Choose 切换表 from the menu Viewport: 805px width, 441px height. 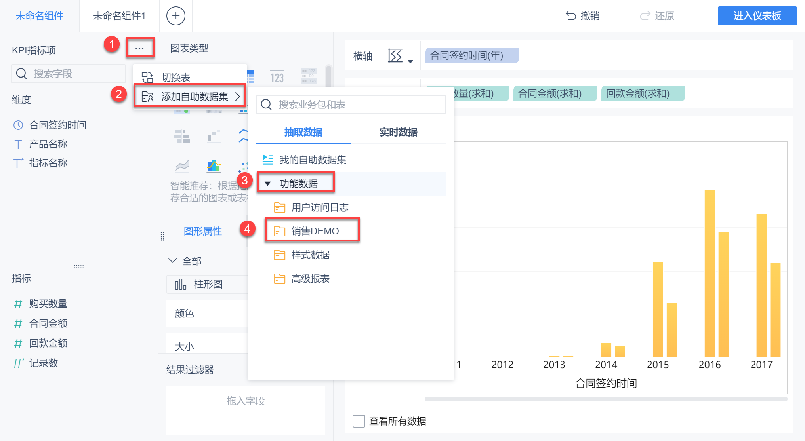(x=176, y=77)
